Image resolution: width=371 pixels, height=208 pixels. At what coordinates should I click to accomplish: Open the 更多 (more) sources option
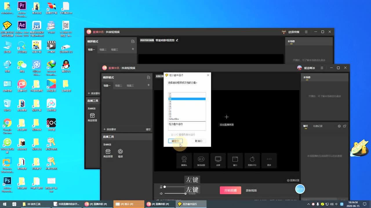269,161
